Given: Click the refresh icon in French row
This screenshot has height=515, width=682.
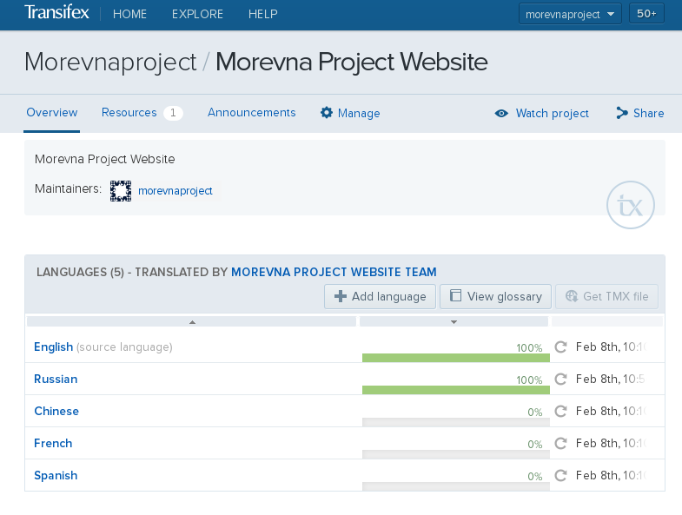Looking at the screenshot, I should click(x=560, y=444).
